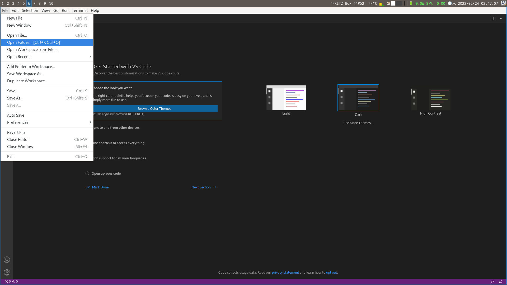Toggle the Open up your code radio circle
Image resolution: width=507 pixels, height=285 pixels.
(87, 173)
